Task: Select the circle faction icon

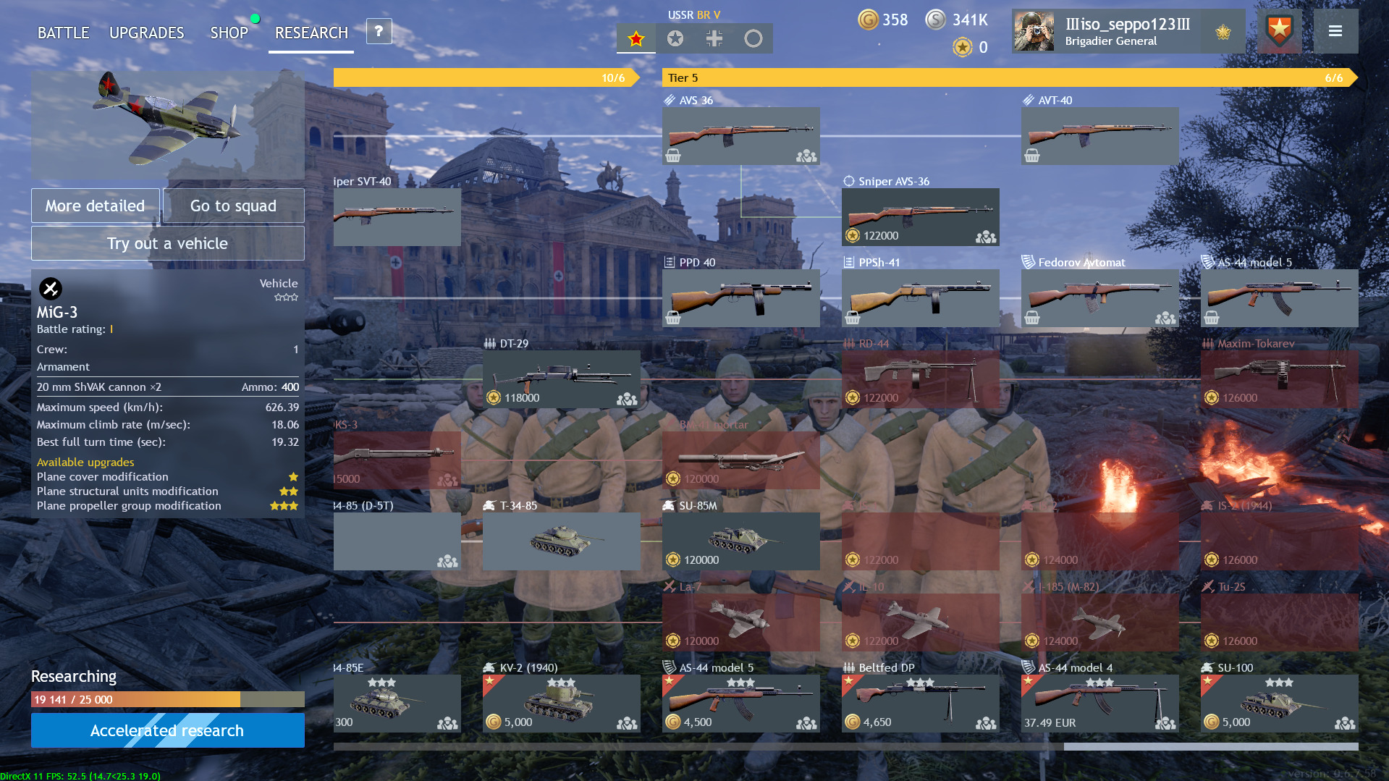Action: pyautogui.click(x=753, y=38)
